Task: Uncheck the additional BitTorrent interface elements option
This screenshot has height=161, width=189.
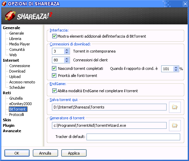Action: (54, 36)
